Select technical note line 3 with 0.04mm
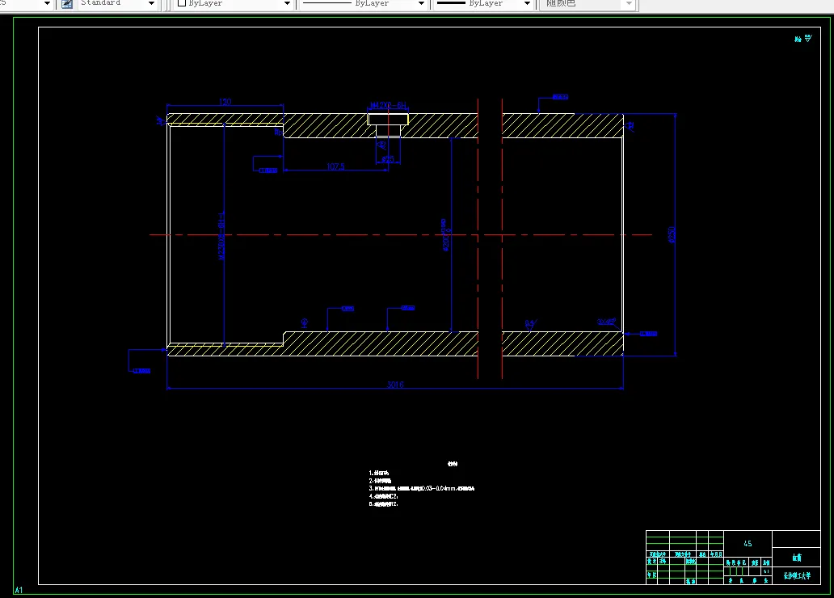 pyautogui.click(x=421, y=488)
